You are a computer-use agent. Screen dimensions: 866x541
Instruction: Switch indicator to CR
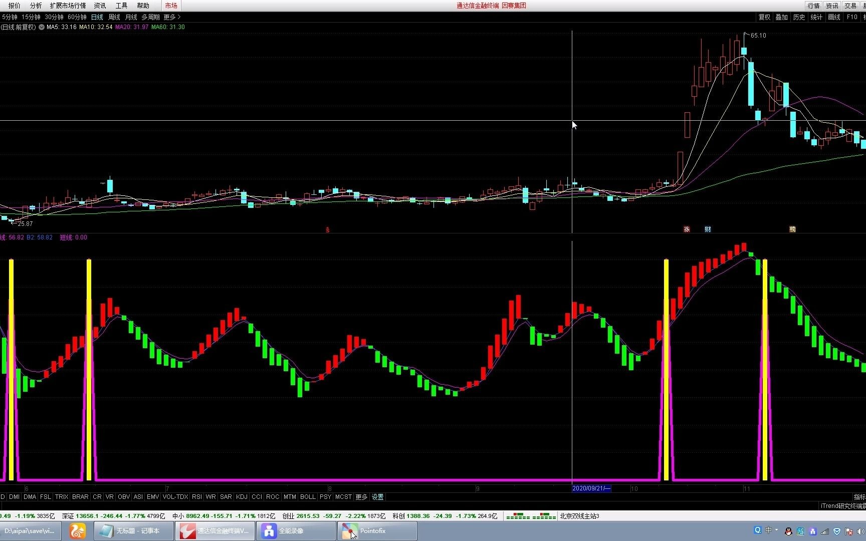click(x=97, y=497)
